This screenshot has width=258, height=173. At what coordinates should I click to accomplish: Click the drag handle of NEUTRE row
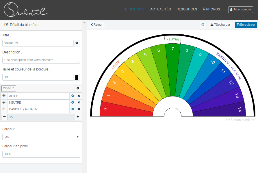tap(4, 103)
